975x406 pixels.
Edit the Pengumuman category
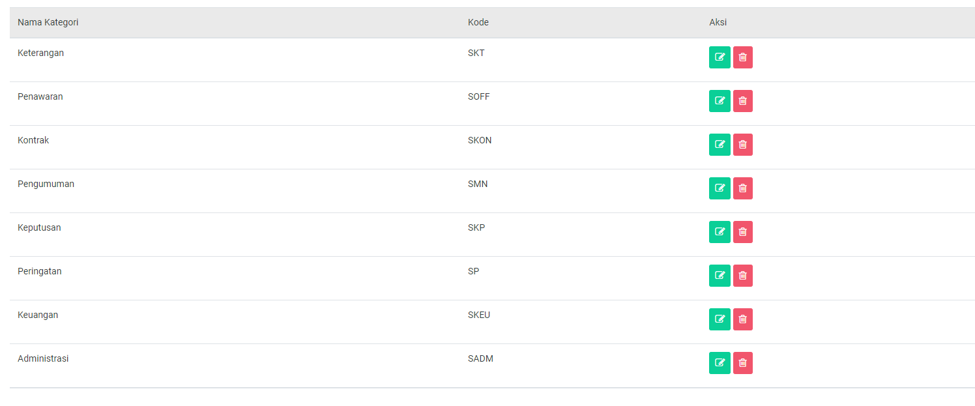pyautogui.click(x=720, y=188)
